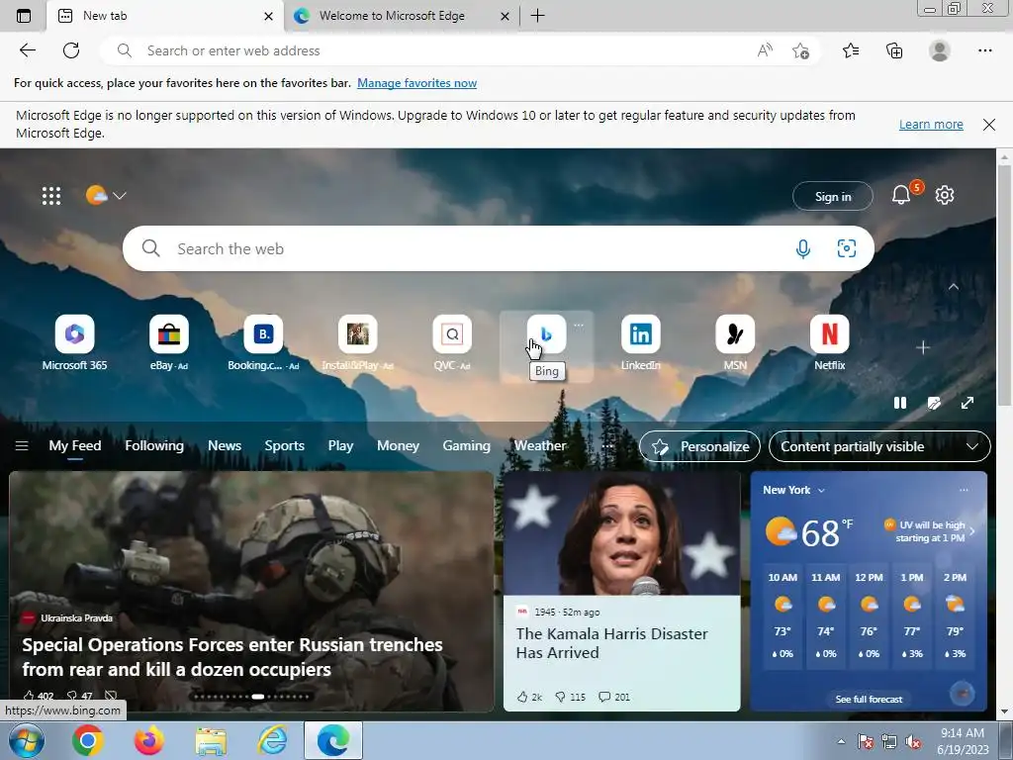Select the Money feed tab

(398, 446)
